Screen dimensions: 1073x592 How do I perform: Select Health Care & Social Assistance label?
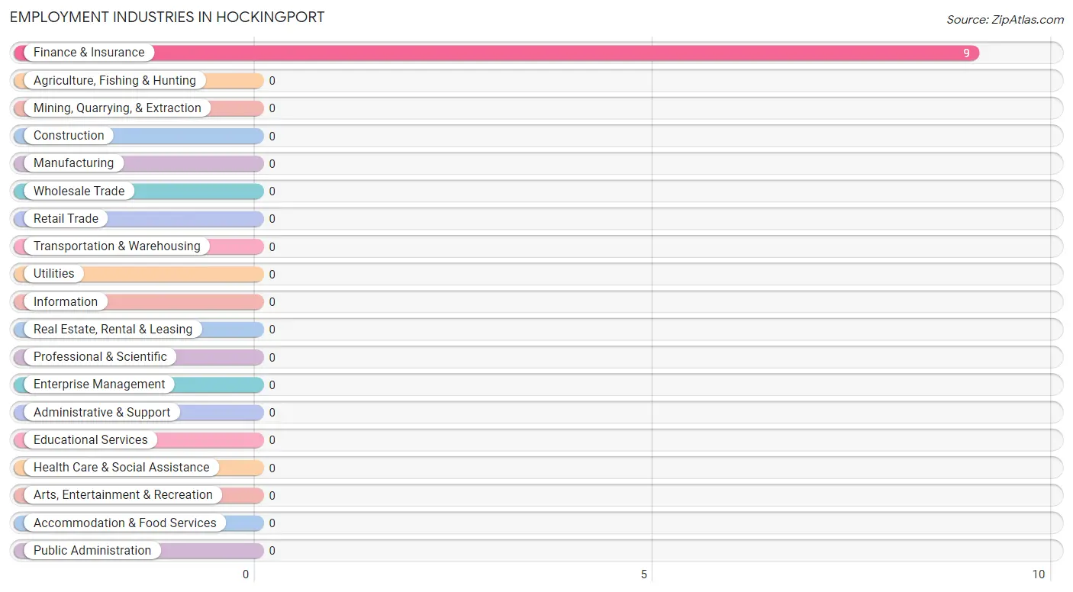pos(121,467)
